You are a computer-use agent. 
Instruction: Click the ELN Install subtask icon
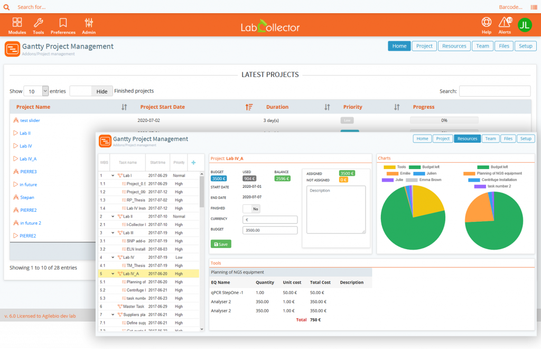(124, 249)
